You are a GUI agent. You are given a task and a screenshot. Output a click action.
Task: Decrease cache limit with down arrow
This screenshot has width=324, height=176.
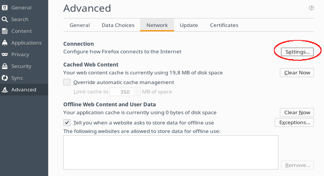click(137, 93)
